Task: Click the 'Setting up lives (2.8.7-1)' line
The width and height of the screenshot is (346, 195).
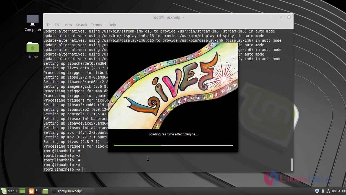Action: coord(76,142)
